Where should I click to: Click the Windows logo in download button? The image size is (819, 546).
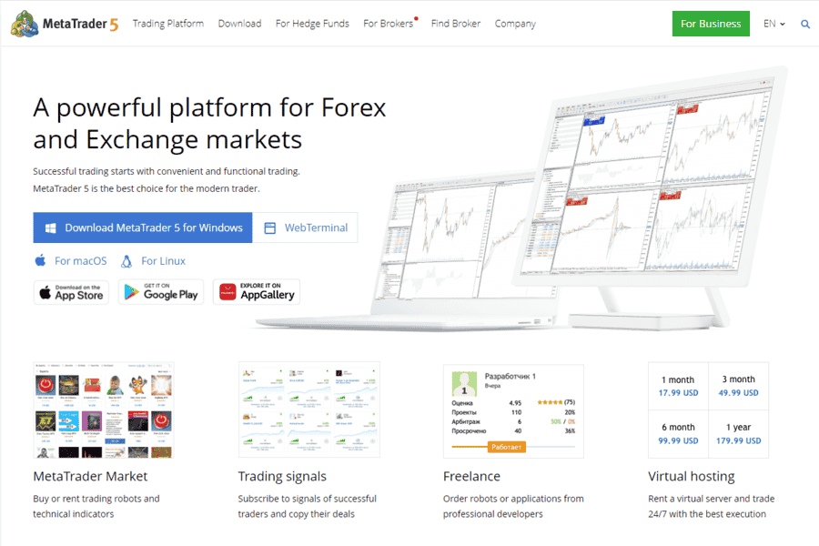51,227
